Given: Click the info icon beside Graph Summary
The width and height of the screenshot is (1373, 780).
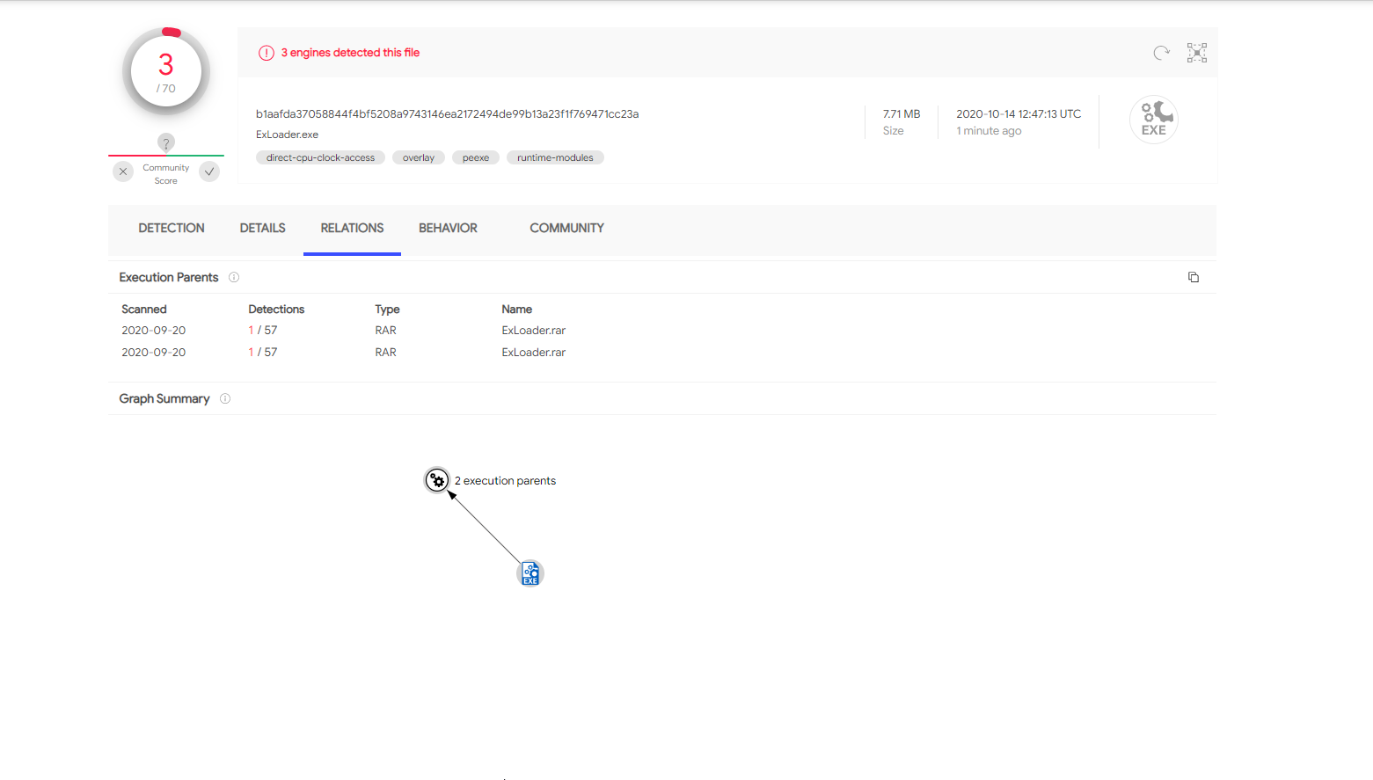Looking at the screenshot, I should pos(225,398).
